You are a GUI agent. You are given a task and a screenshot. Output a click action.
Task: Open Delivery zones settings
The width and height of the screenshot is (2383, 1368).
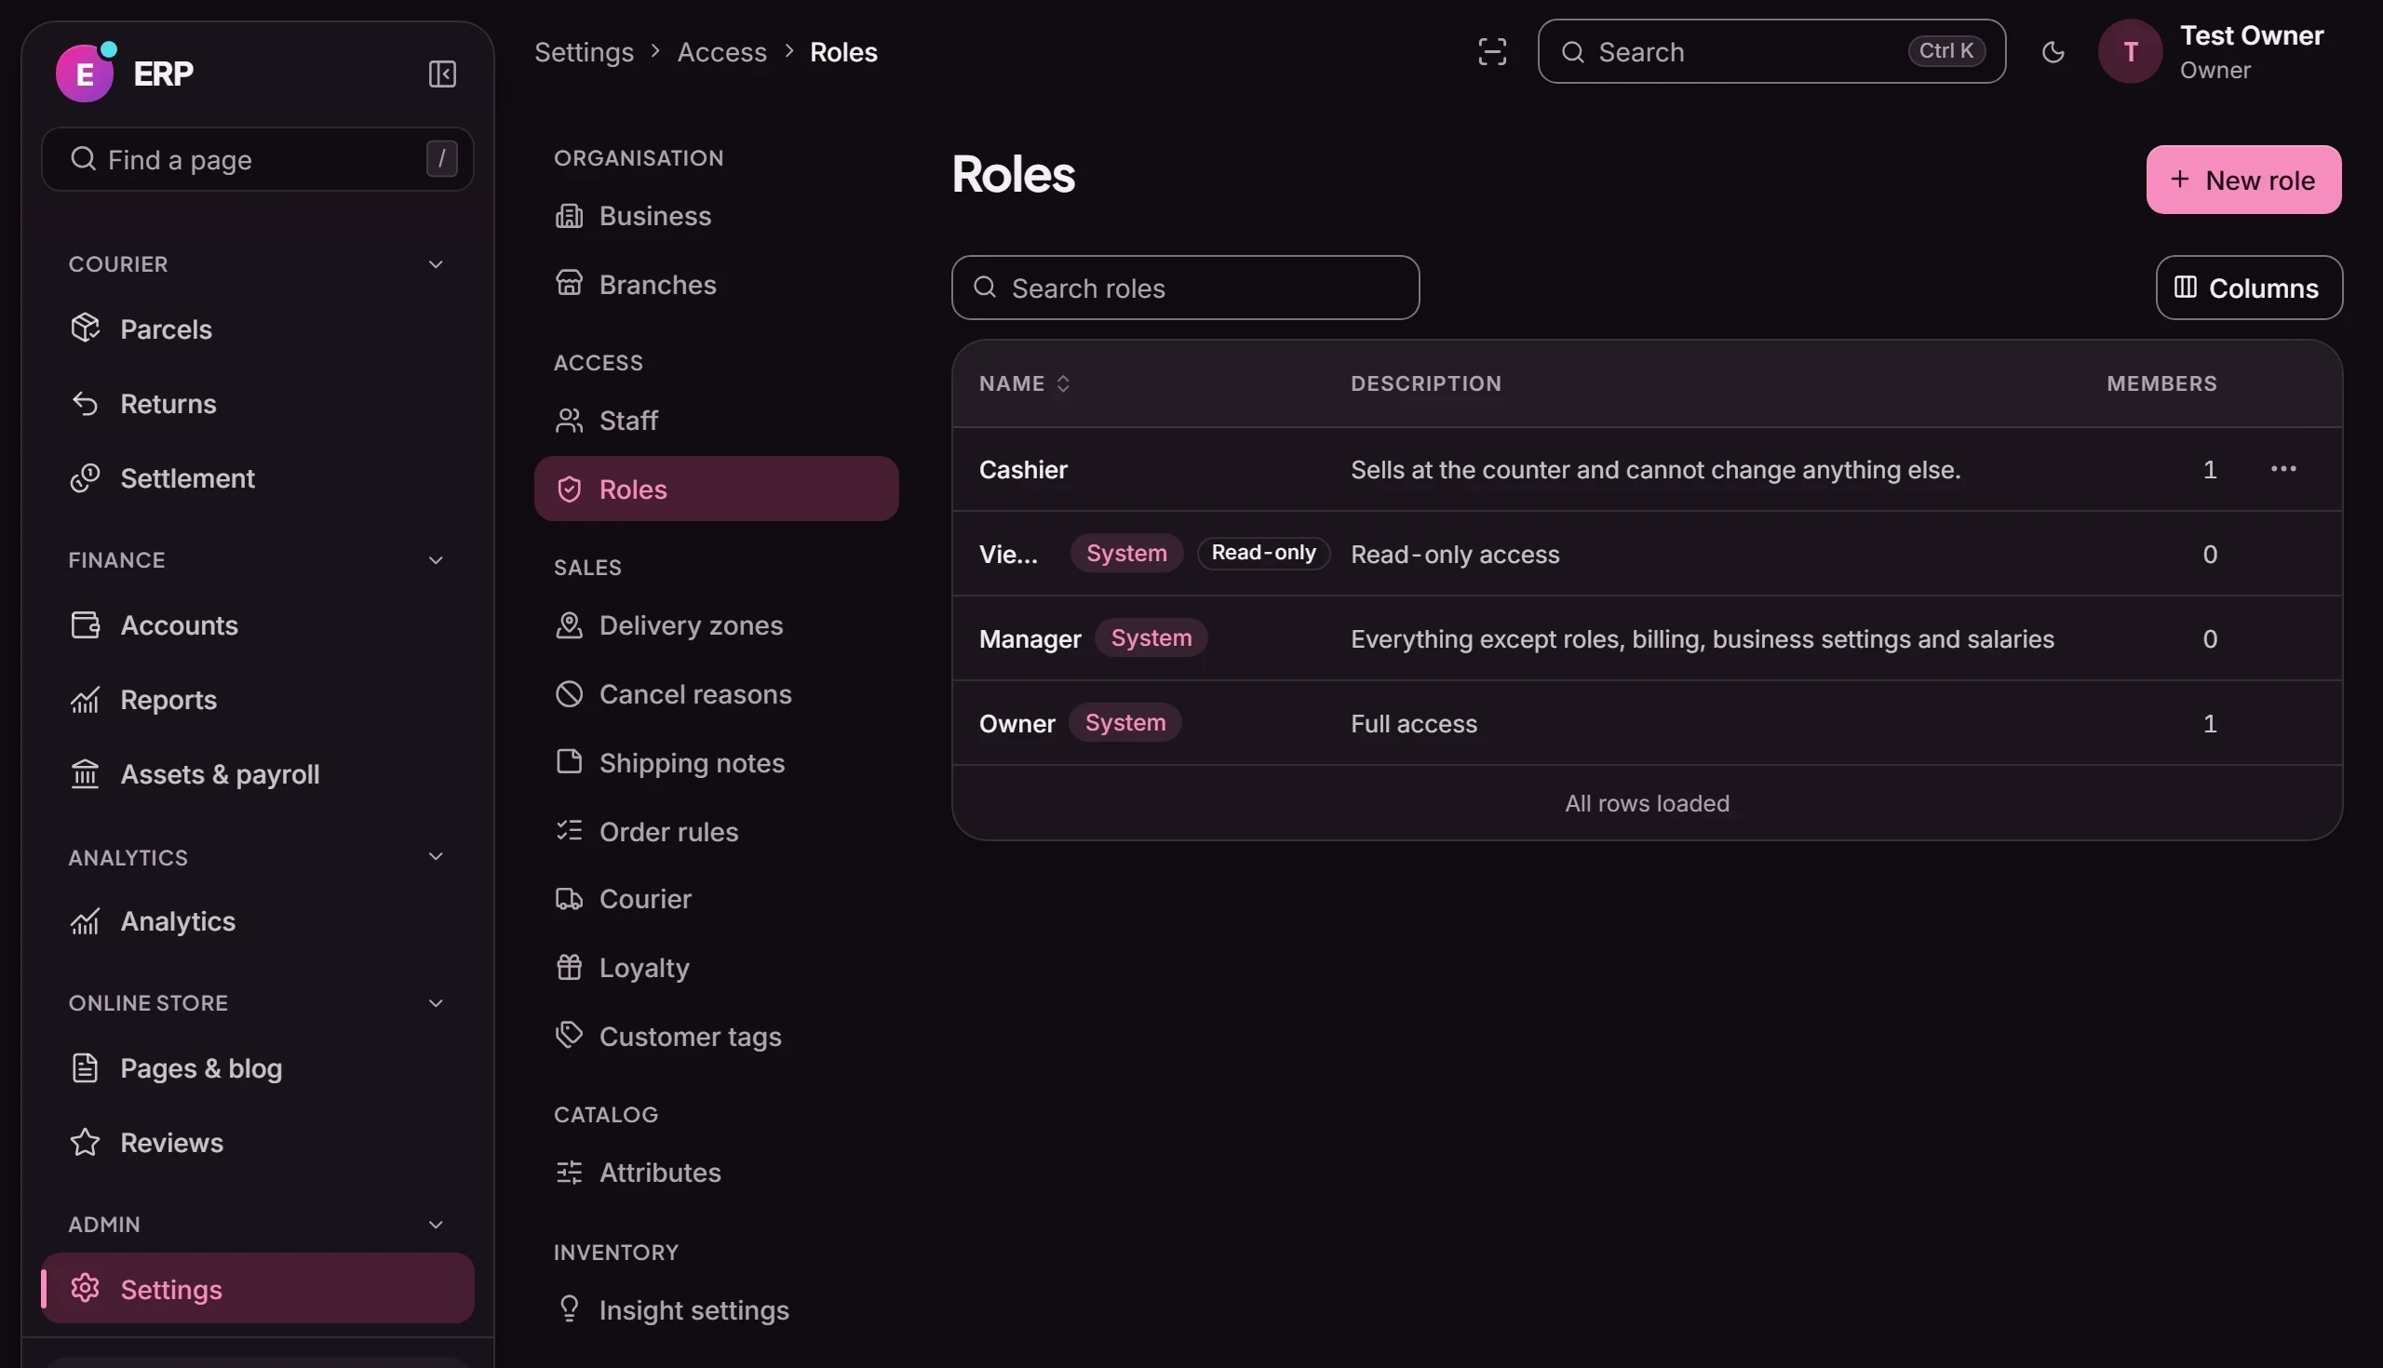pos(716,625)
